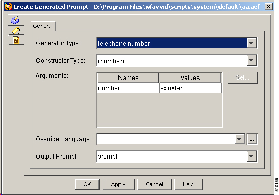Screen dimensions: 279x195
Task: Select the General tab
Action: [x=43, y=26]
